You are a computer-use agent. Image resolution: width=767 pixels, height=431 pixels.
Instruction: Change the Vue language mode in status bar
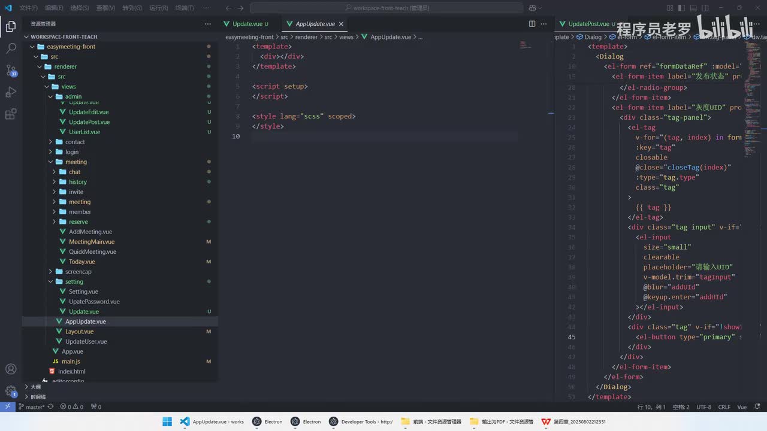pos(742,406)
